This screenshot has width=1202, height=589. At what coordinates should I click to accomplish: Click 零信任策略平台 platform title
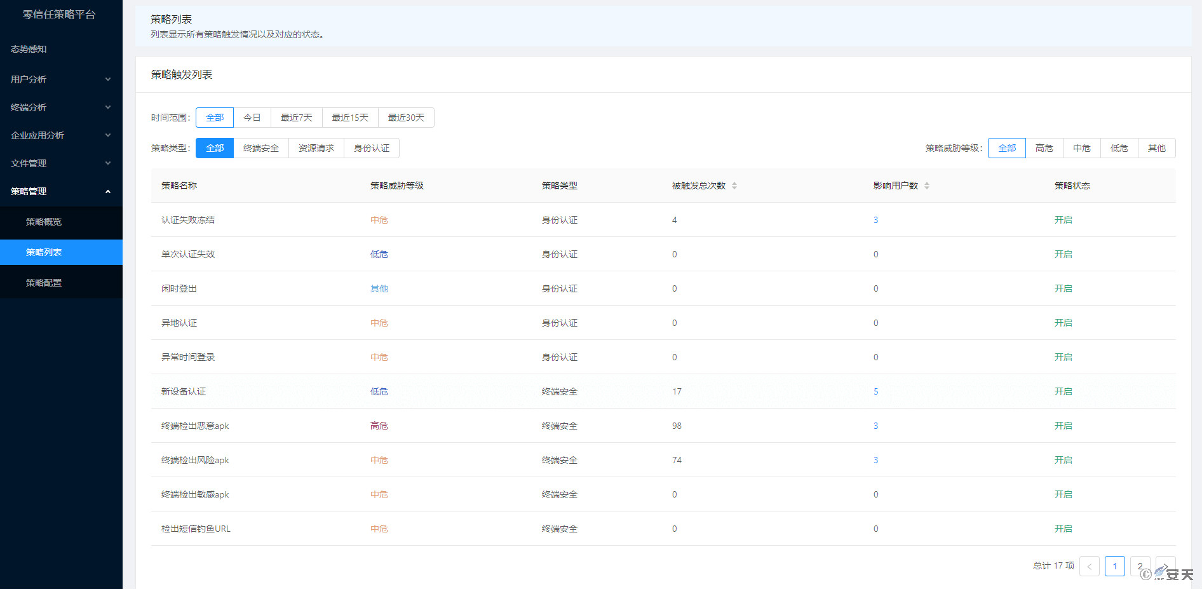click(x=59, y=15)
